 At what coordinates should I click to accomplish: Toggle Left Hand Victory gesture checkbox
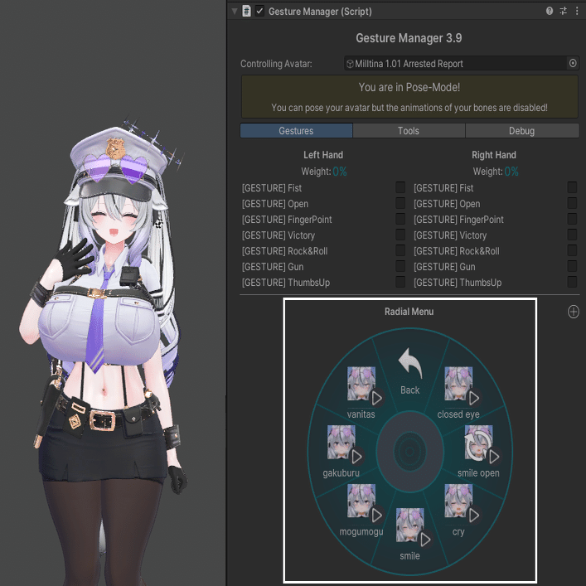click(400, 235)
